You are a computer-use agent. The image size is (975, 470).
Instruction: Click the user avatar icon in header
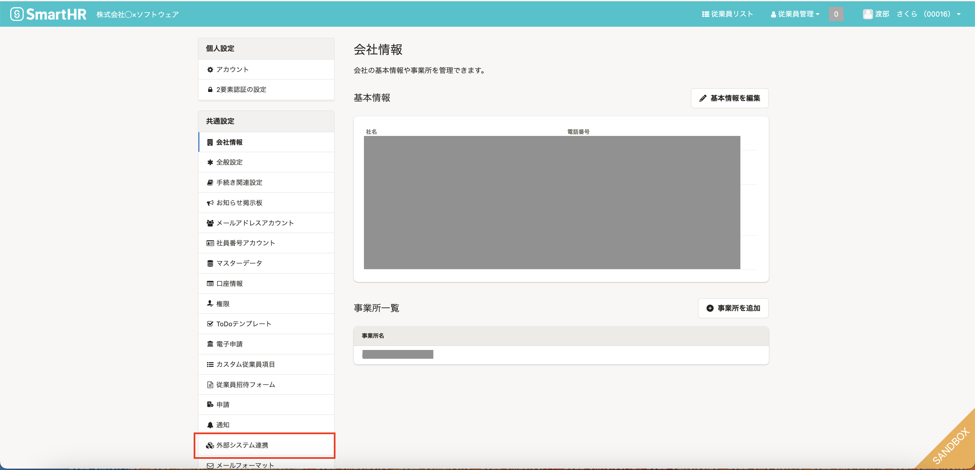pos(867,14)
